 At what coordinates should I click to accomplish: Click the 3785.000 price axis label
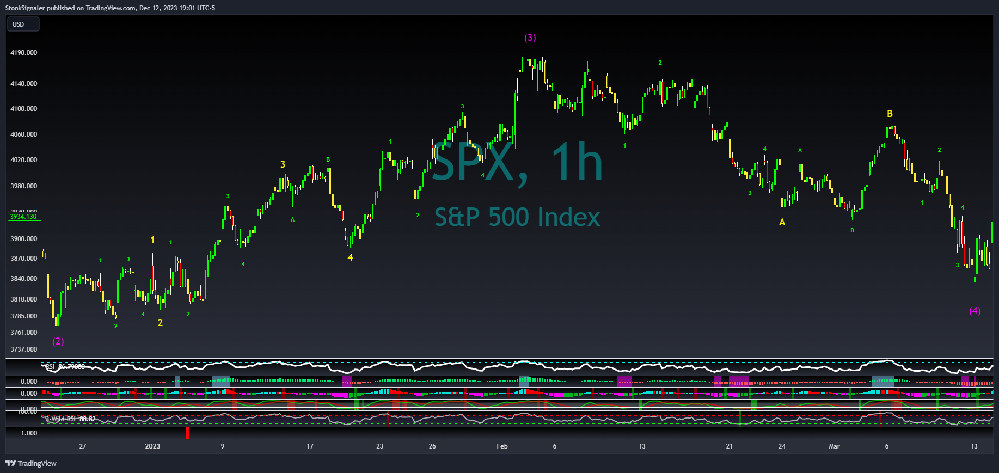point(24,316)
